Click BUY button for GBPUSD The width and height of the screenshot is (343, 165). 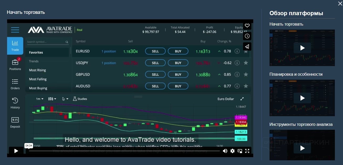tap(178, 74)
